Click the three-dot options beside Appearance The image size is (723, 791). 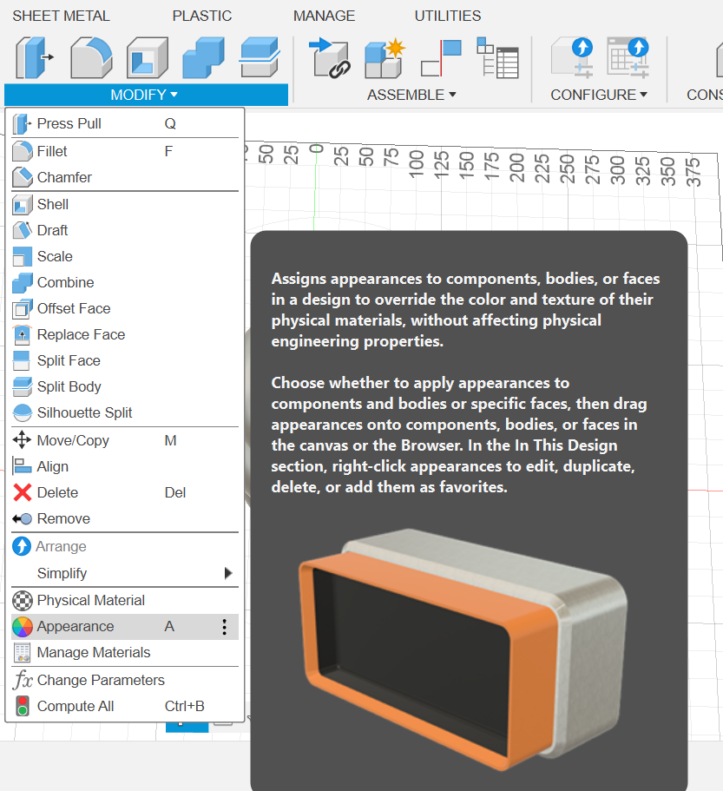(x=224, y=627)
